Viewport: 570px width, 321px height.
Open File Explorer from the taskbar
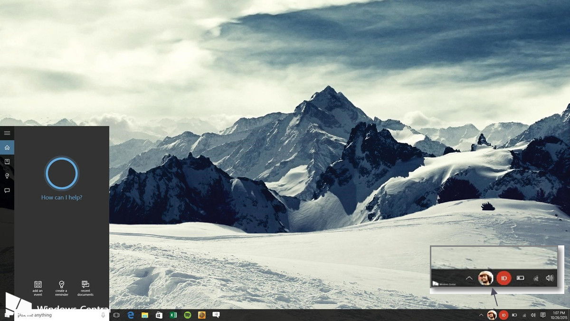point(144,315)
